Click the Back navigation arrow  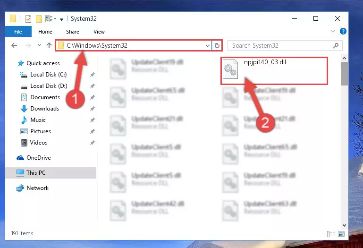[x=14, y=45]
